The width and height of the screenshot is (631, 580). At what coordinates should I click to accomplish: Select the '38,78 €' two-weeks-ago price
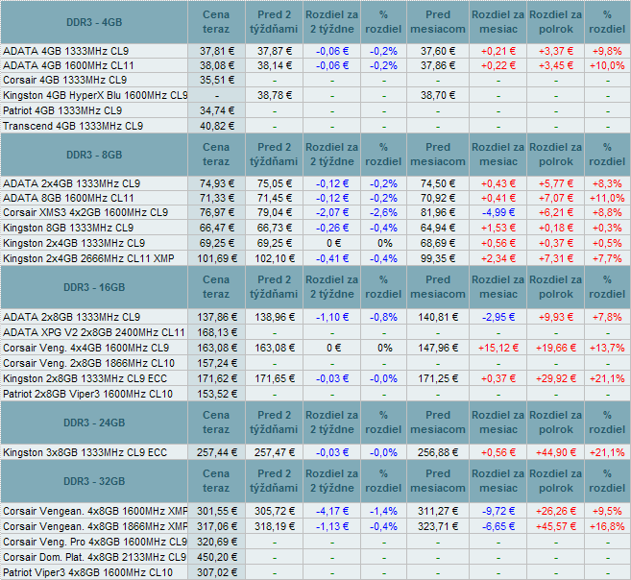tap(275, 95)
